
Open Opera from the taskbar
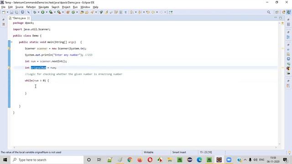(150, 160)
